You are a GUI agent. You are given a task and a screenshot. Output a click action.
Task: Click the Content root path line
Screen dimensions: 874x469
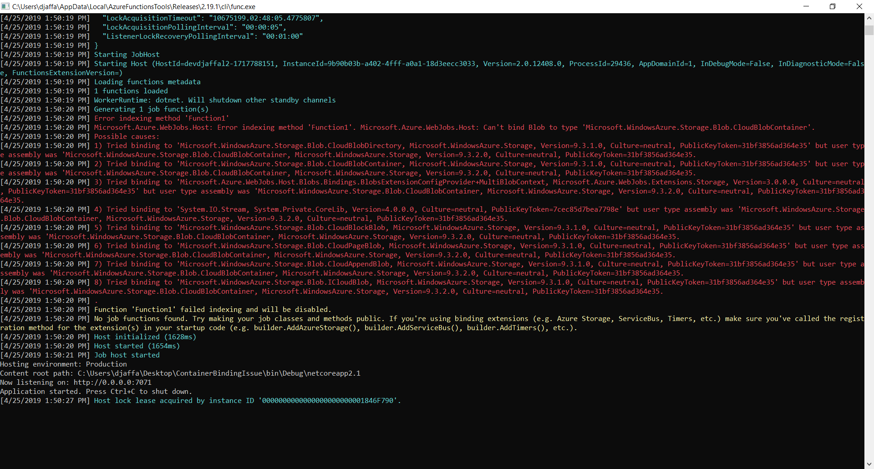(x=180, y=373)
